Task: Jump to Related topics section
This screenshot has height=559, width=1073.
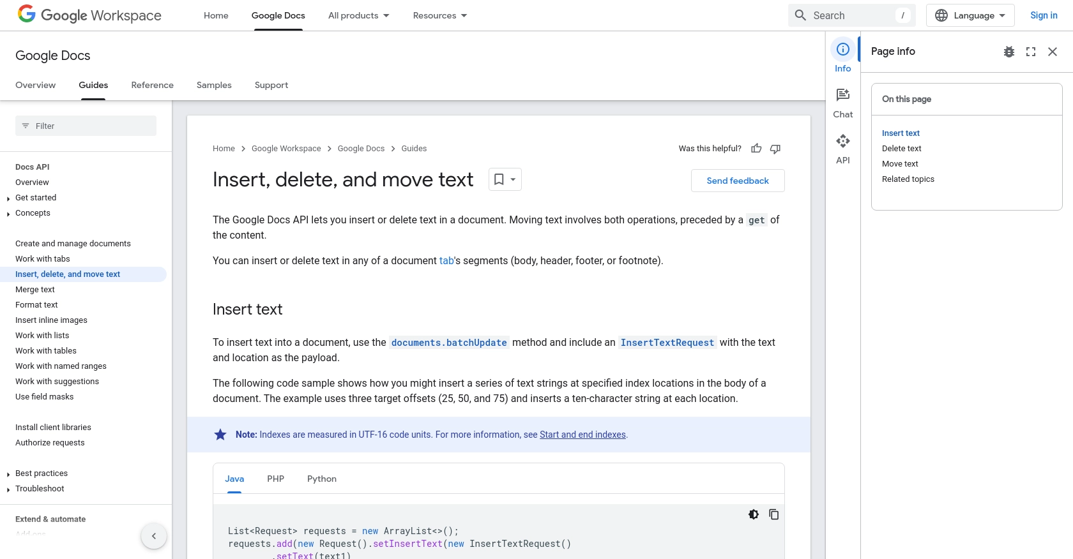Action: tap(908, 179)
